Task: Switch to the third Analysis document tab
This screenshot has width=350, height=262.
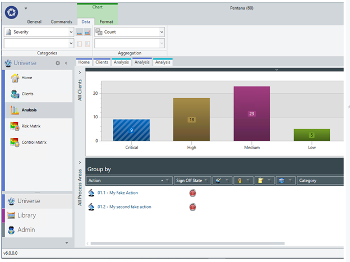Action: (163, 62)
